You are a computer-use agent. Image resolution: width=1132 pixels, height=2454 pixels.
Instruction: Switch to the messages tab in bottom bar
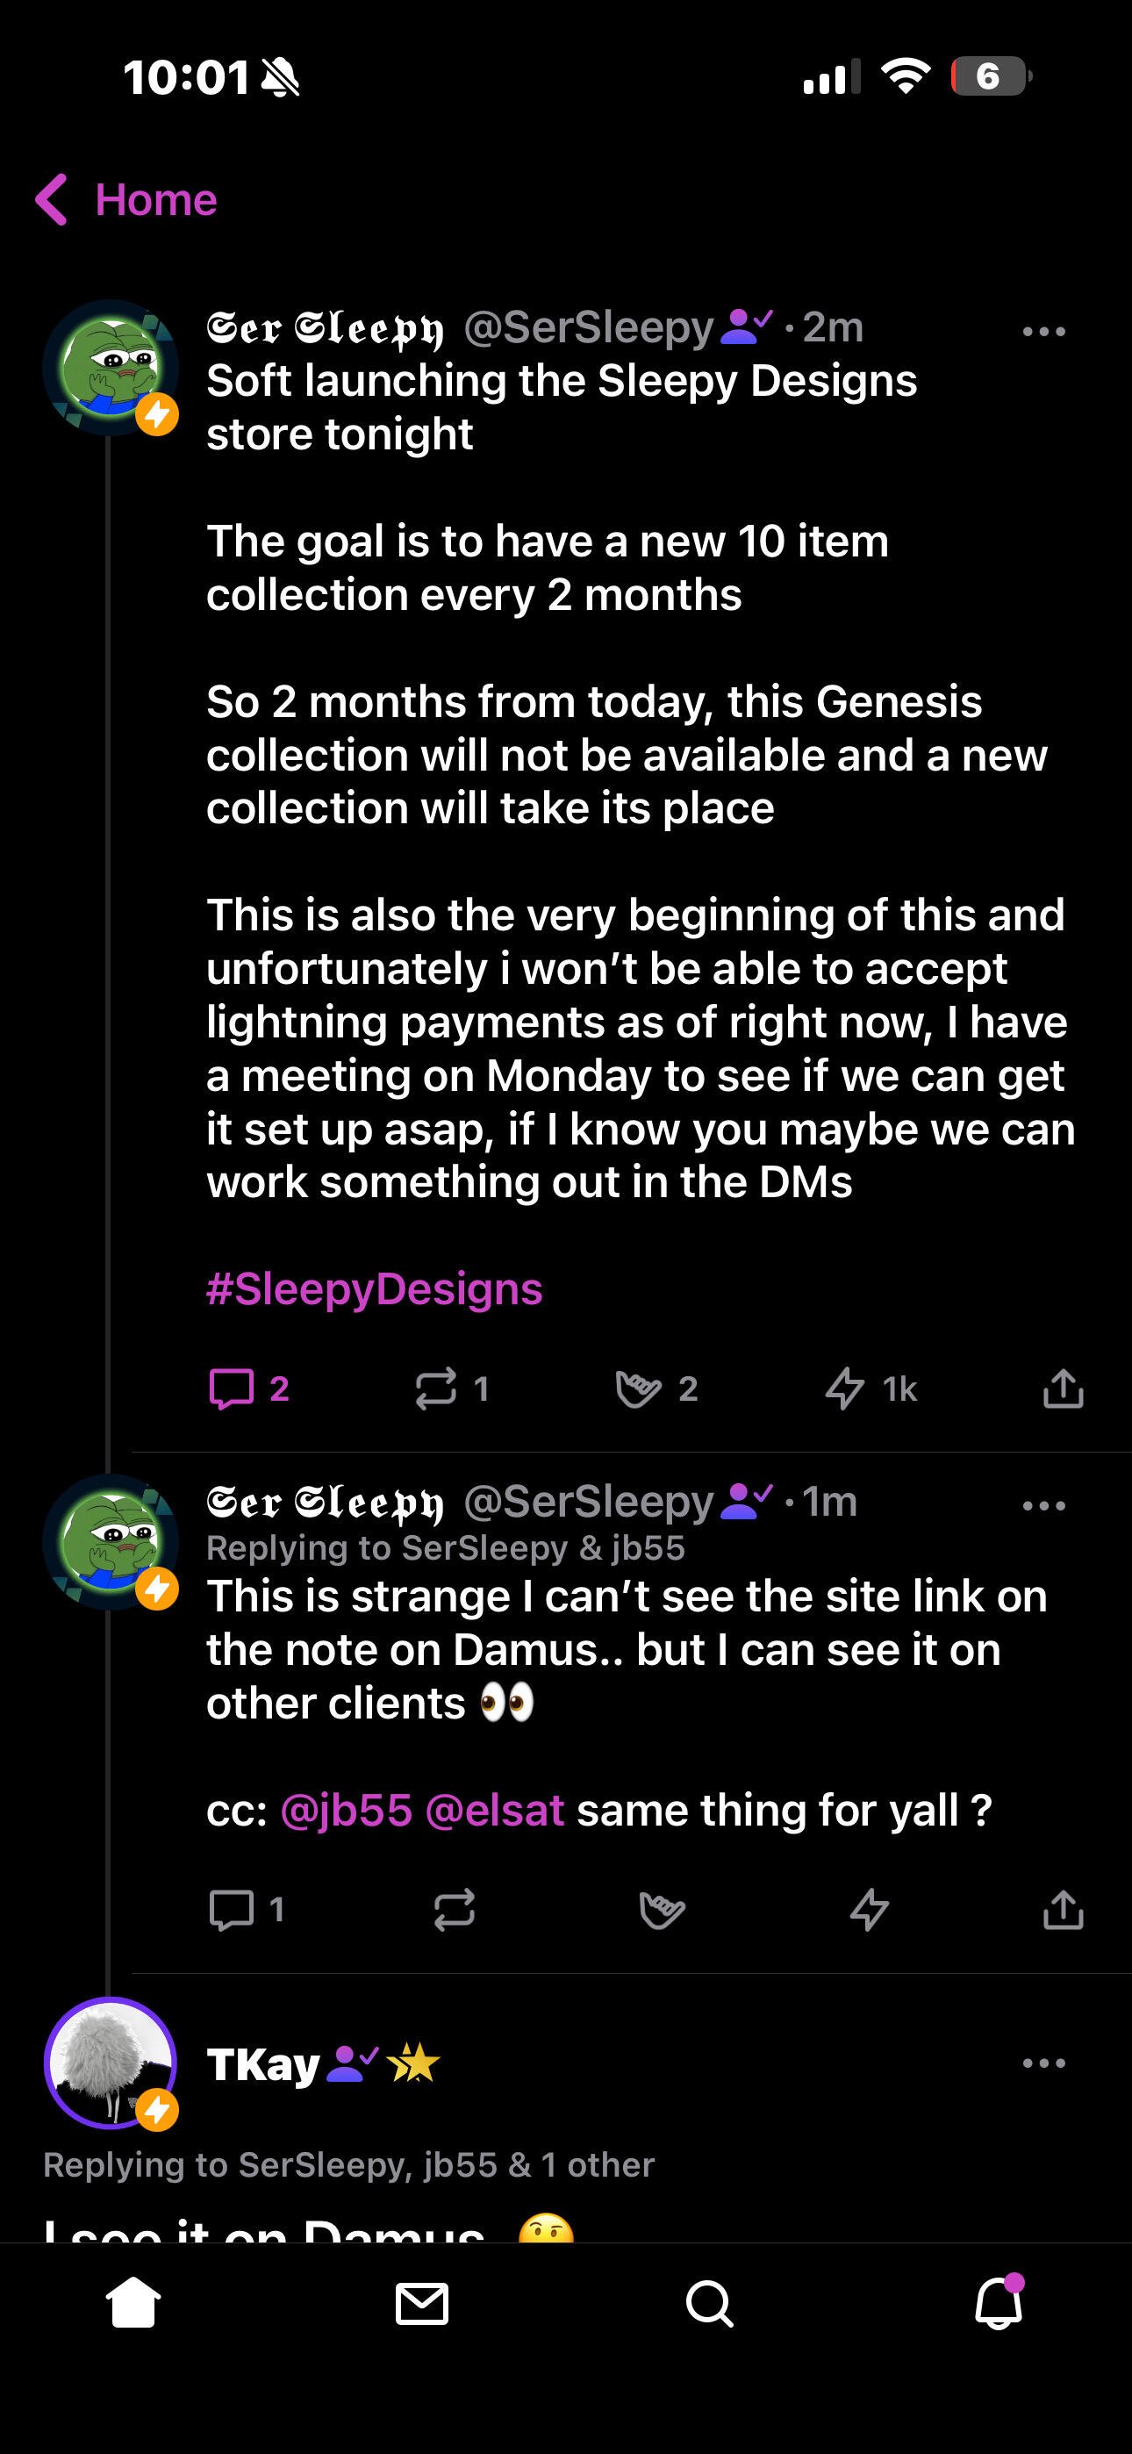pos(422,2306)
